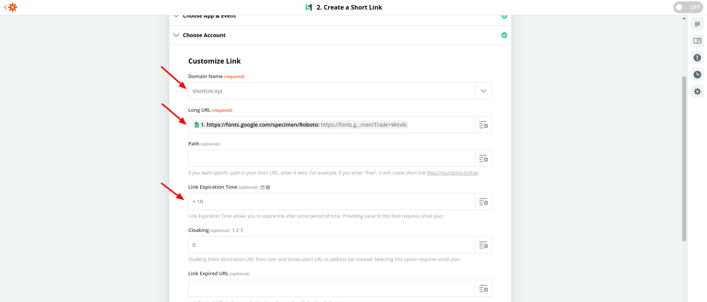The image size is (707, 302).
Task: Open the help documentation book icon
Action: click(697, 41)
